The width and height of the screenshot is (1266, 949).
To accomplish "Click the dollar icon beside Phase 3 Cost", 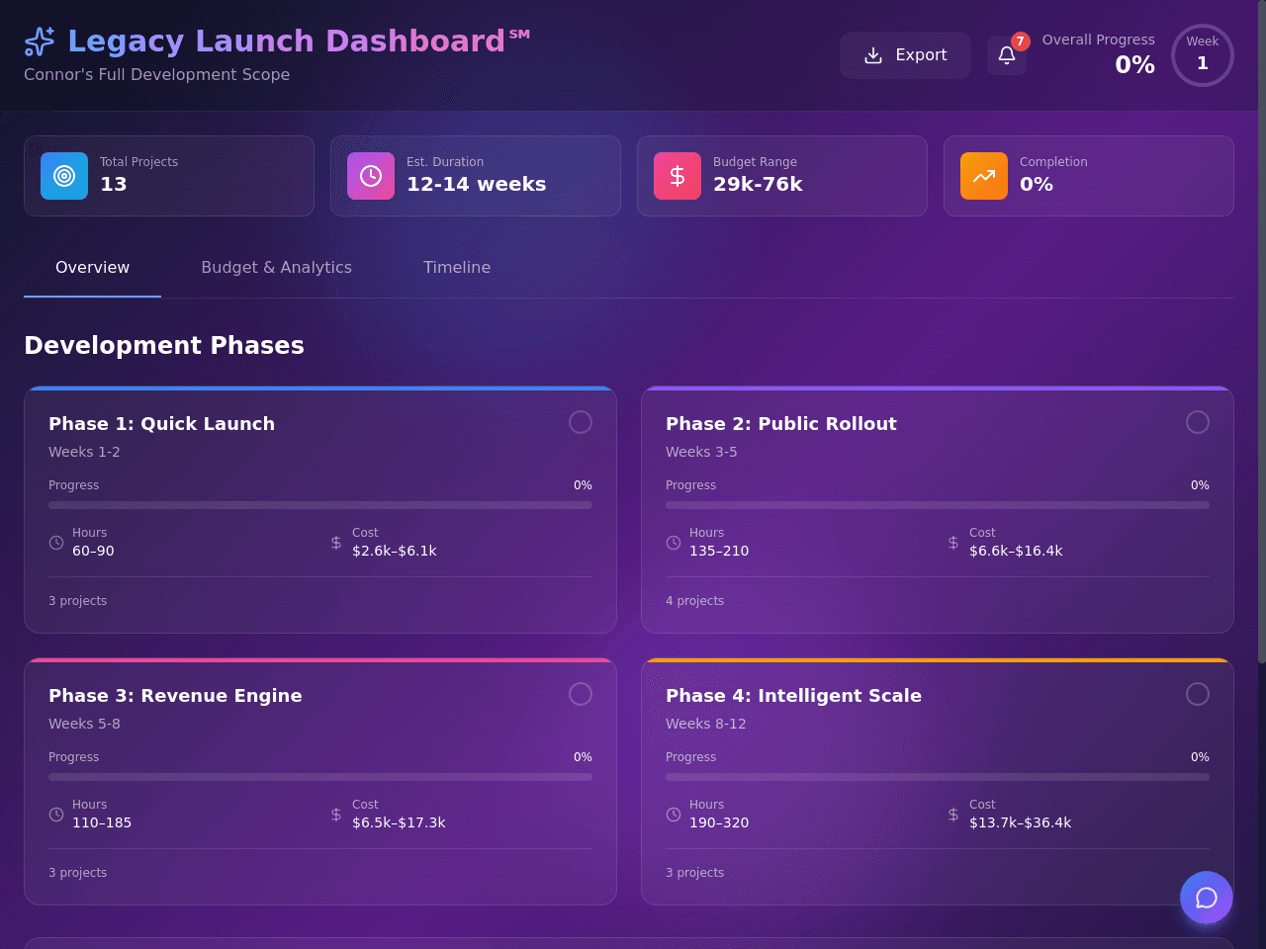I will point(336,815).
